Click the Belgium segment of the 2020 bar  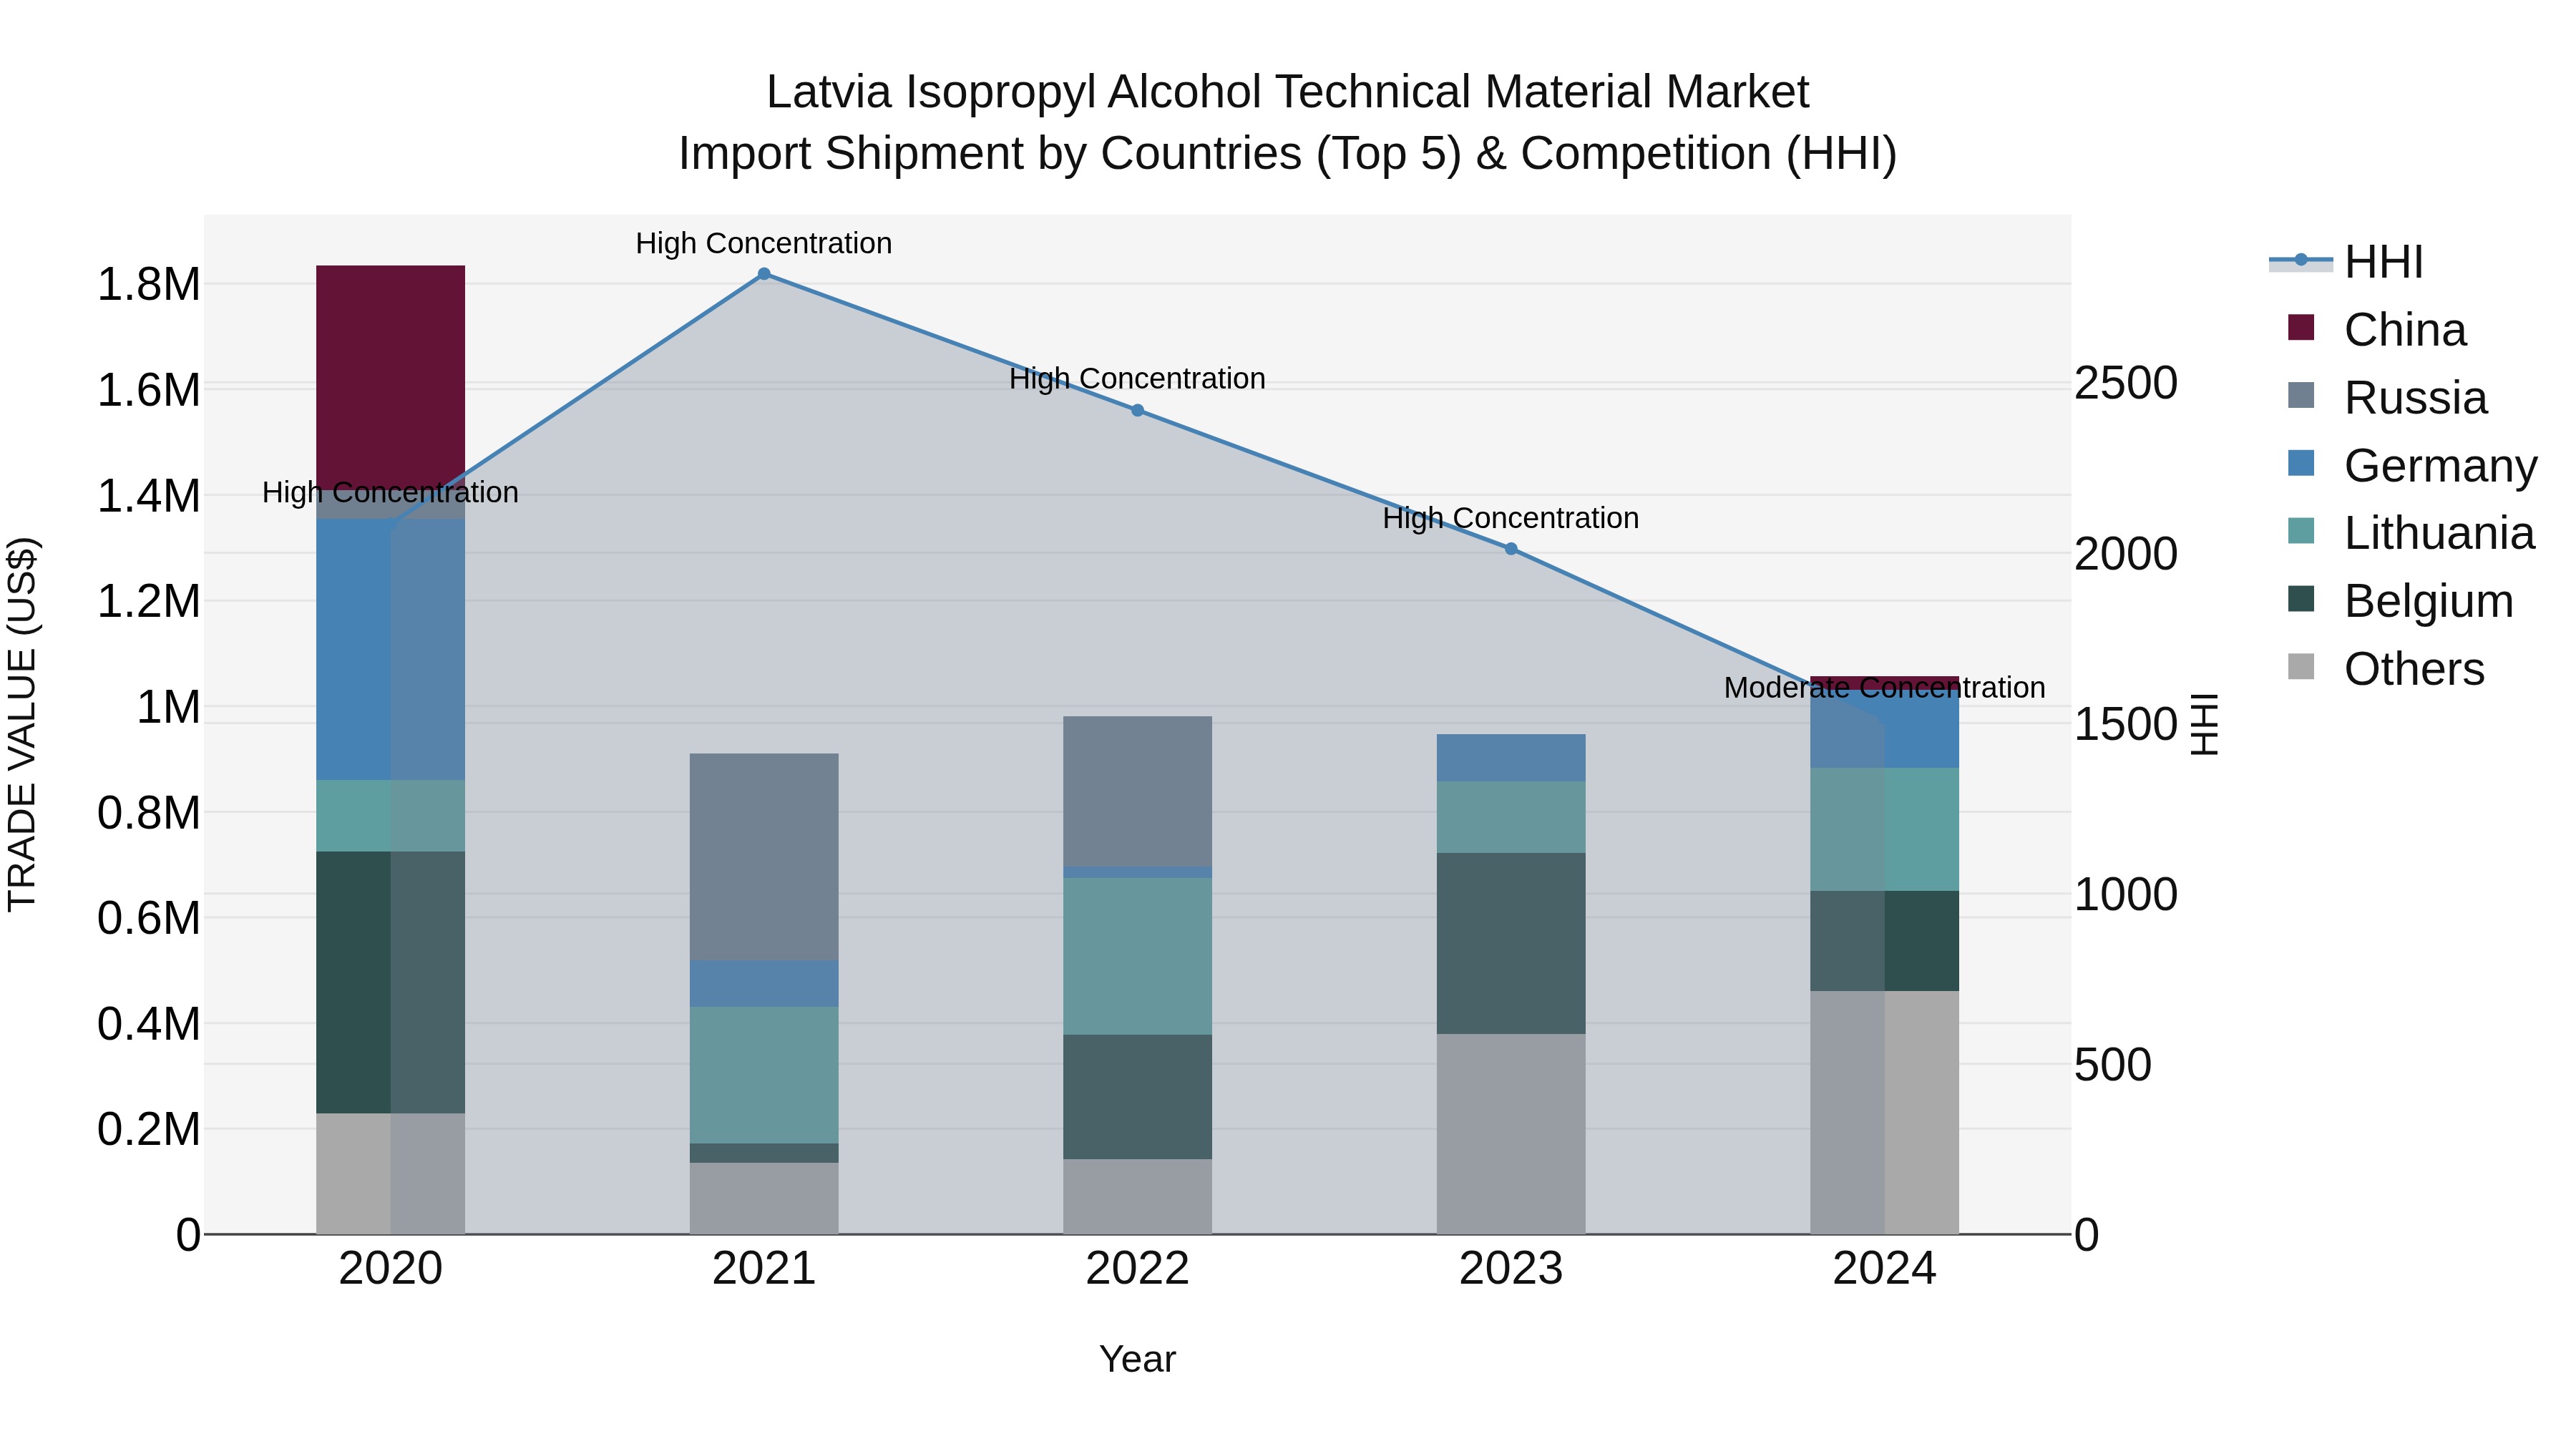click(391, 983)
